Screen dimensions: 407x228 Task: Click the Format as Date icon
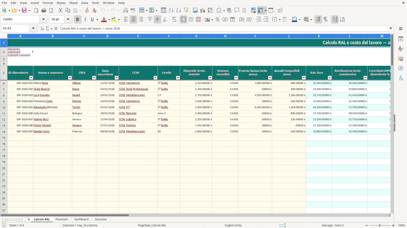[x=233, y=20]
